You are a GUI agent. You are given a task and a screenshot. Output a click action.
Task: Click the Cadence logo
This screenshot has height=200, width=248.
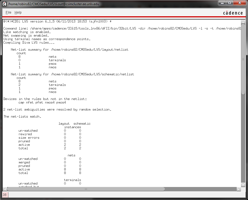coord(233,13)
